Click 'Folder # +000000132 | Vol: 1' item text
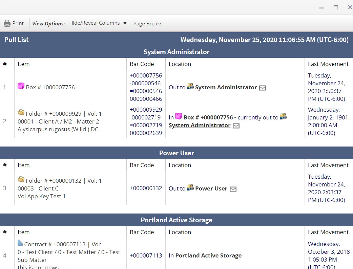 (x=64, y=181)
